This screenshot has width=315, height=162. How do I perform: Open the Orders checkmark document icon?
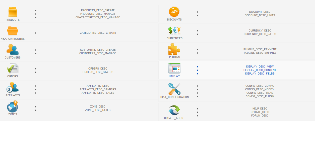point(13,68)
